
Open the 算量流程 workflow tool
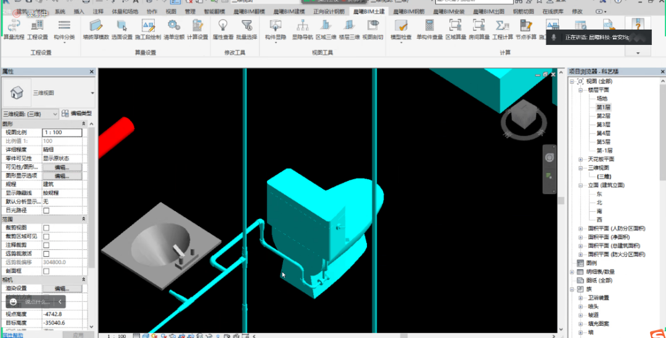14,29
